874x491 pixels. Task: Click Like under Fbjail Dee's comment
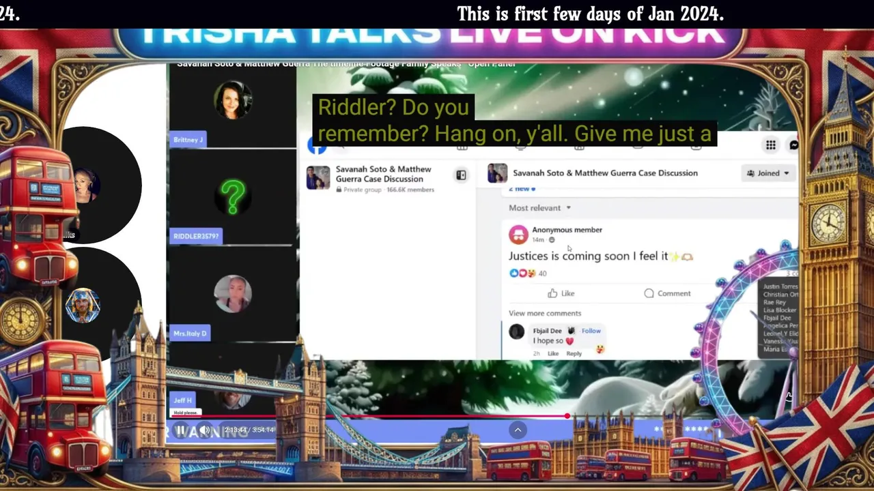coord(553,353)
